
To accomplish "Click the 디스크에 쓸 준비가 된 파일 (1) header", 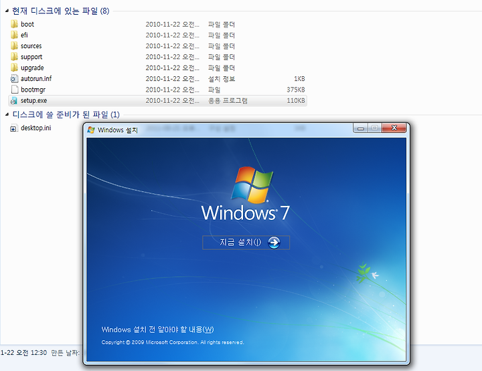I will point(66,114).
